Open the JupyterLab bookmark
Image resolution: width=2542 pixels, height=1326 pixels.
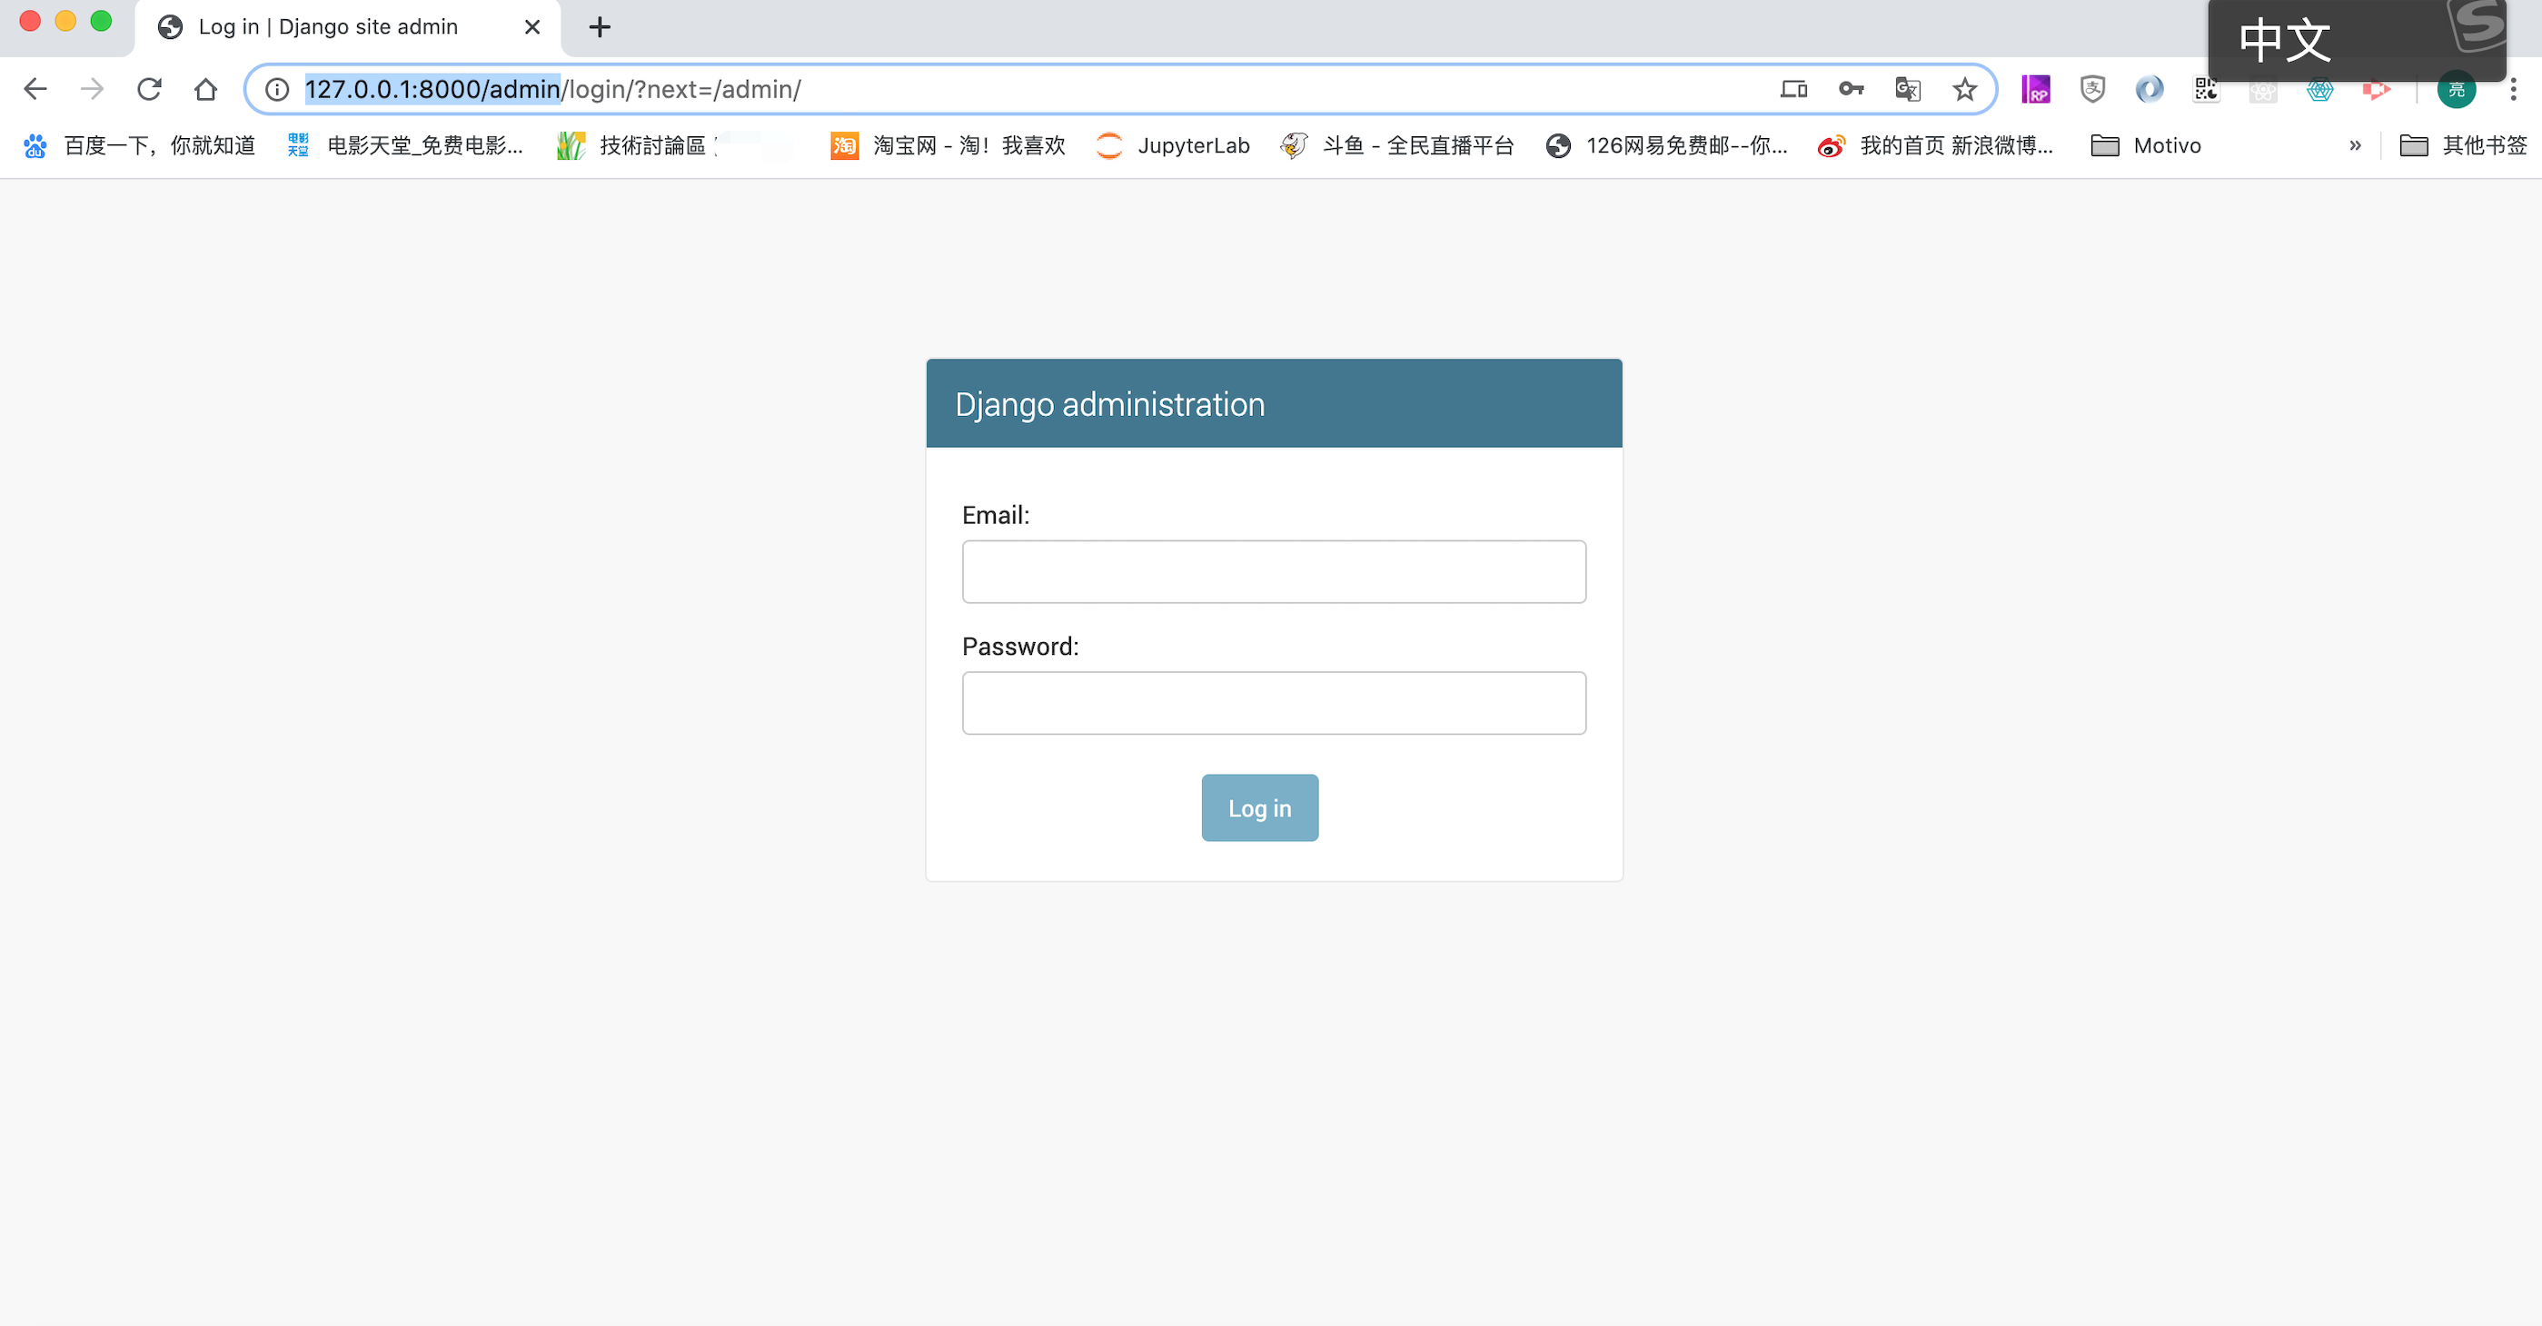[1173, 146]
